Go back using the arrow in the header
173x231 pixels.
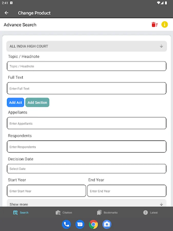pos(6,13)
